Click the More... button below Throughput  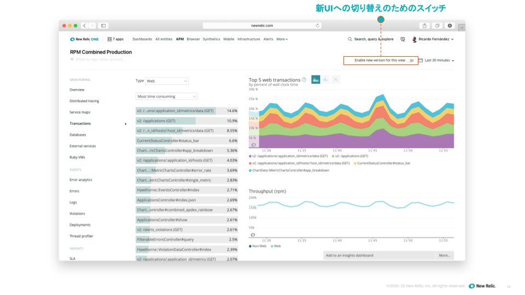445,255
